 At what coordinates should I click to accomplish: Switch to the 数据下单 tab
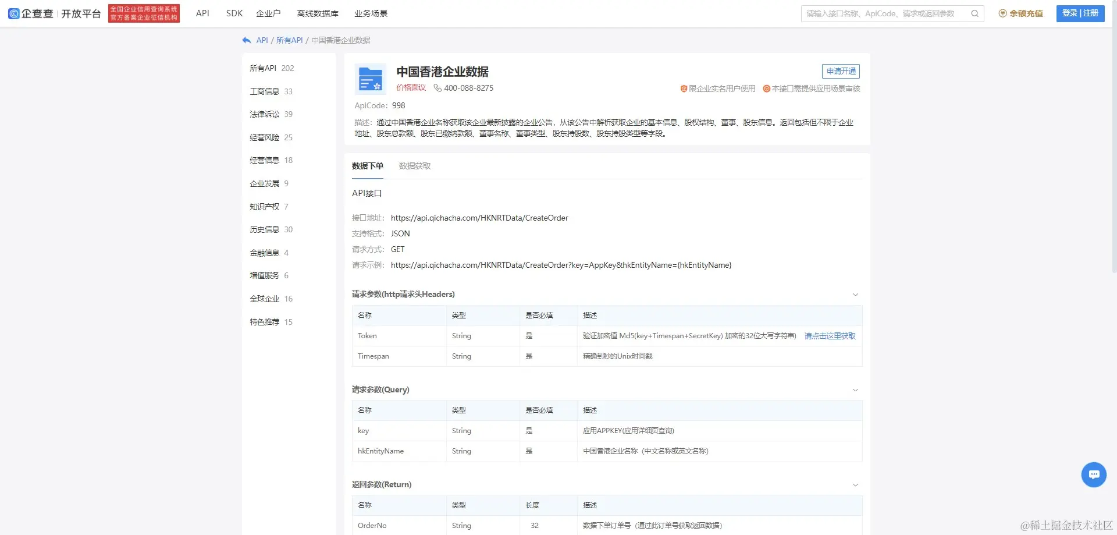368,166
